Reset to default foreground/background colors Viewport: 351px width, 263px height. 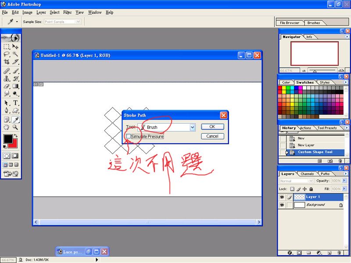(4, 147)
